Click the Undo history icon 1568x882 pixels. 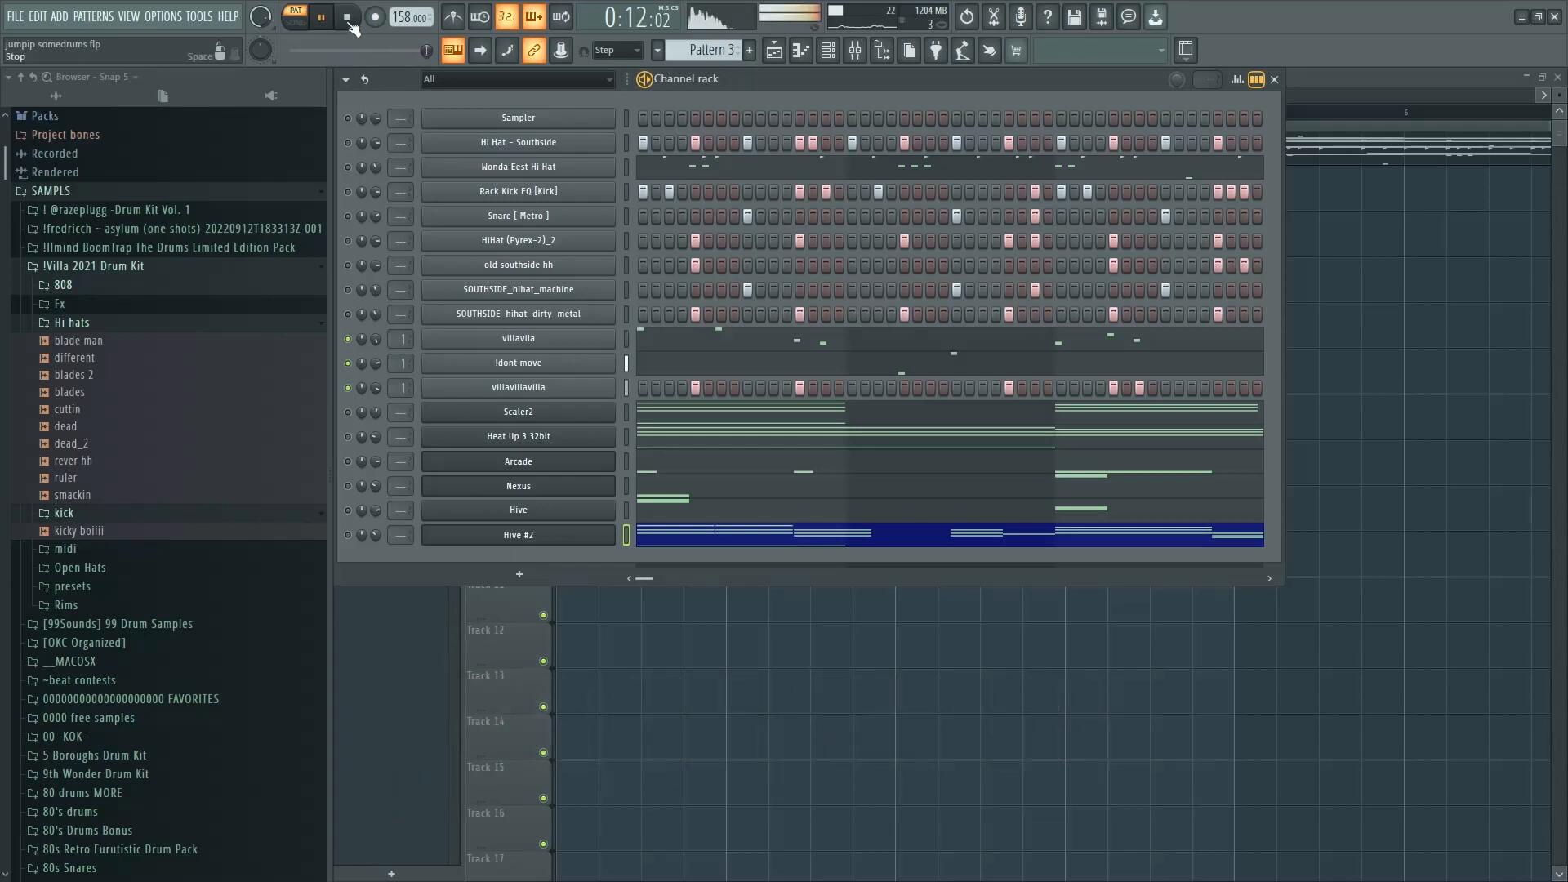966,17
